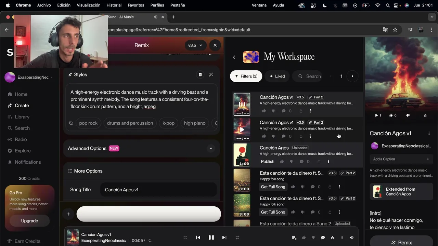Open the ExasperatingNec account dropdown

click(x=29, y=77)
